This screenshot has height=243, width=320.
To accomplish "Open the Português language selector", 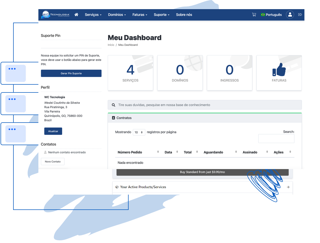I will click(271, 15).
